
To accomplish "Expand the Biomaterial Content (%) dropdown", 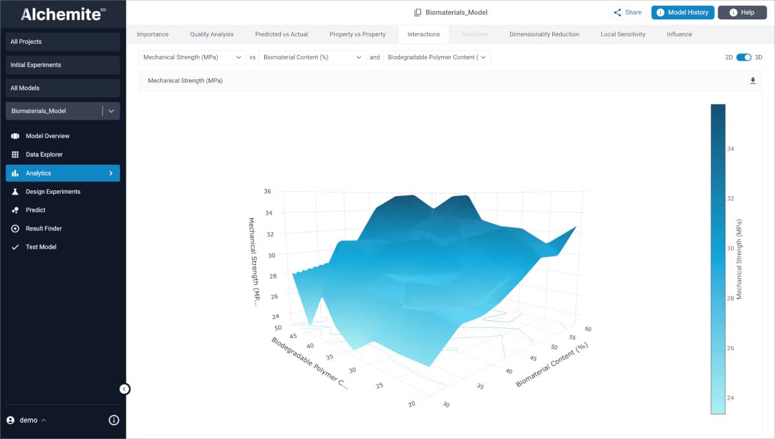I will (x=313, y=57).
